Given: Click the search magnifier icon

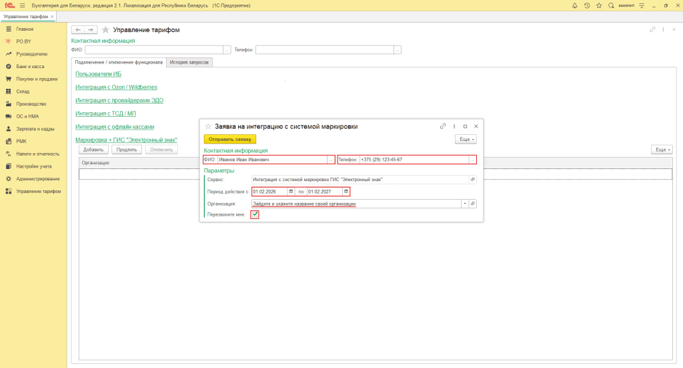Looking at the screenshot, I should click(611, 5).
